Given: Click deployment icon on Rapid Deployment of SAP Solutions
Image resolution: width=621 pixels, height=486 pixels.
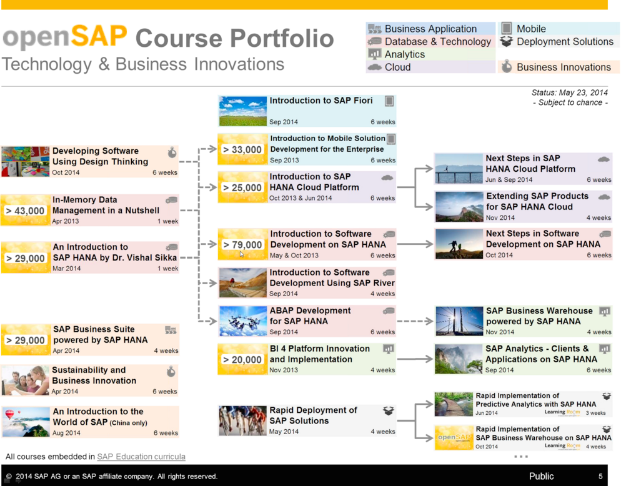Looking at the screenshot, I should 389,411.
